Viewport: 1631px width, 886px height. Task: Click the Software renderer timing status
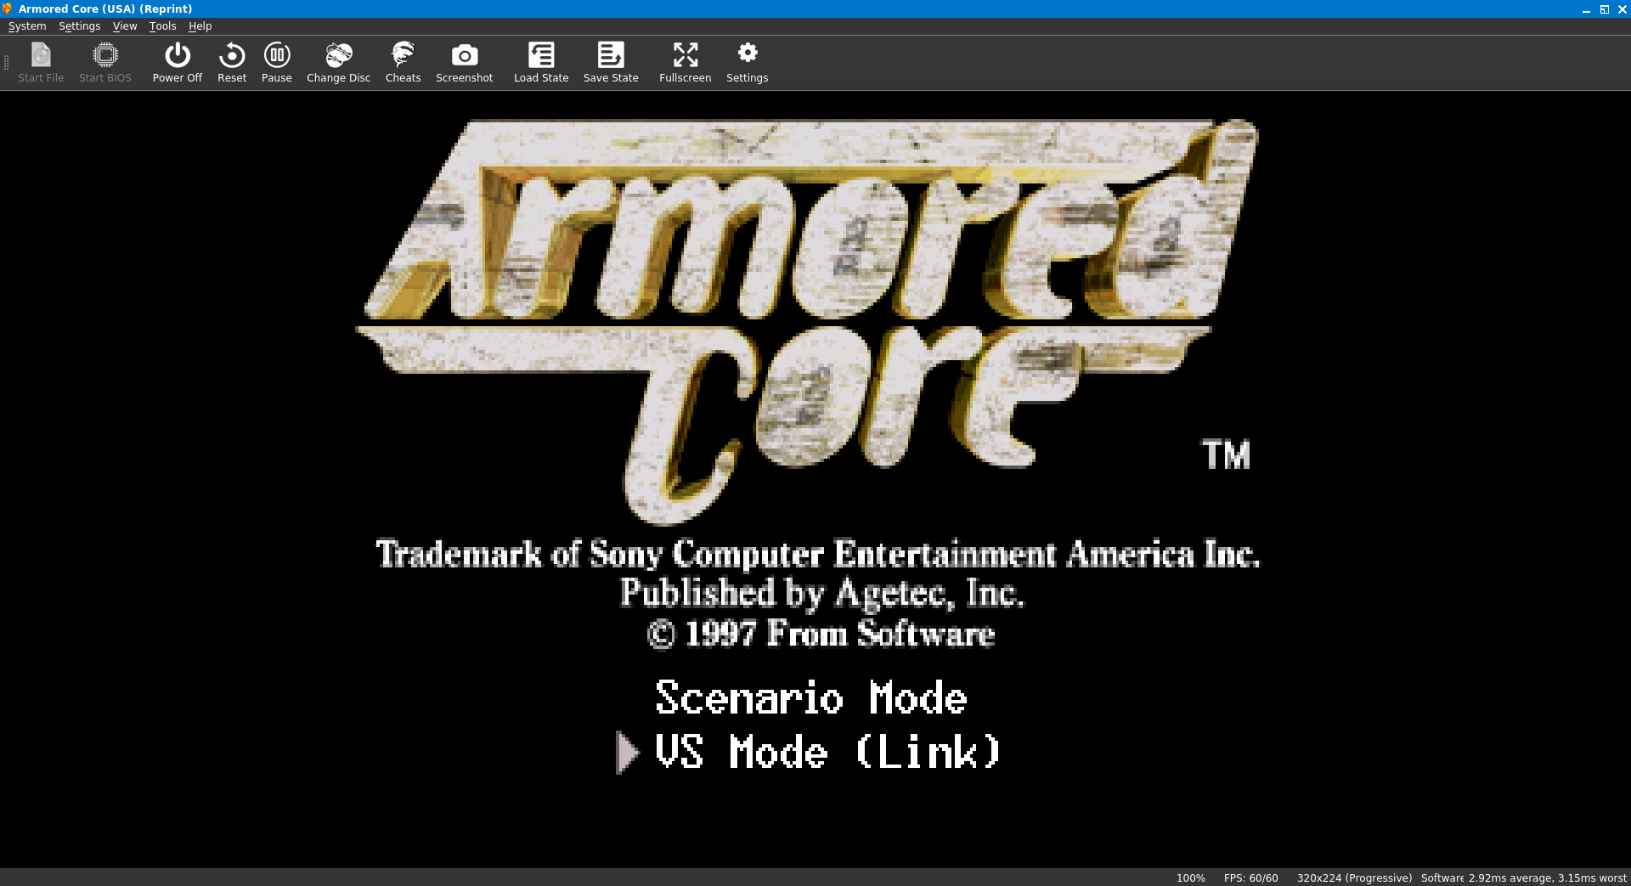[1523, 878]
